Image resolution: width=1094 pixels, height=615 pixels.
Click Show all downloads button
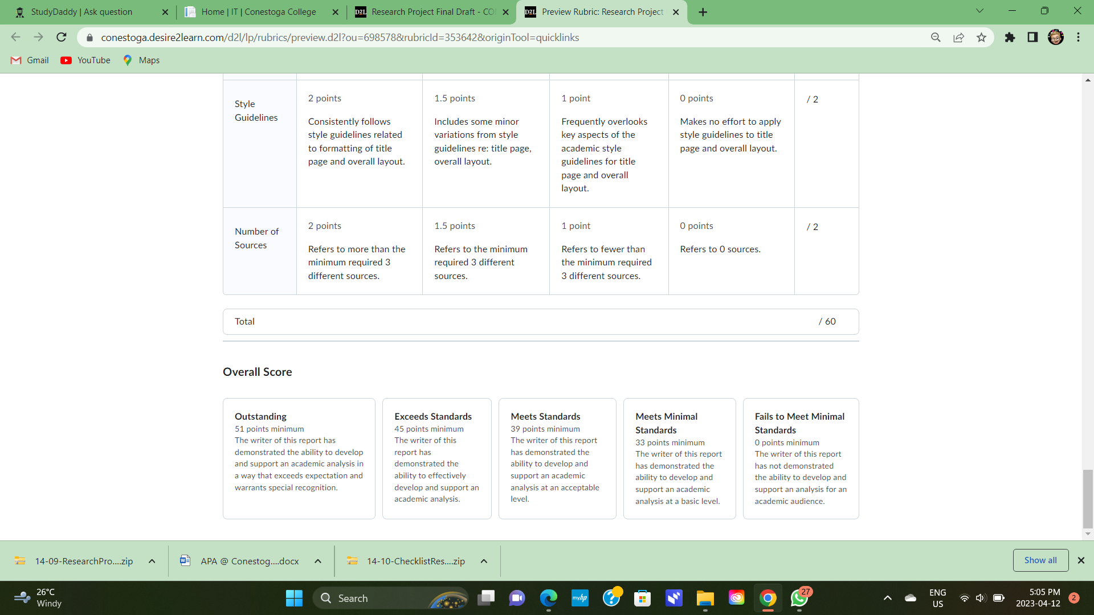(x=1040, y=560)
